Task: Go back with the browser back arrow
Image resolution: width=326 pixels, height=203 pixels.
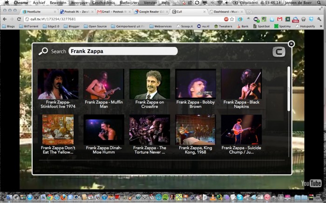Action: click(5, 19)
